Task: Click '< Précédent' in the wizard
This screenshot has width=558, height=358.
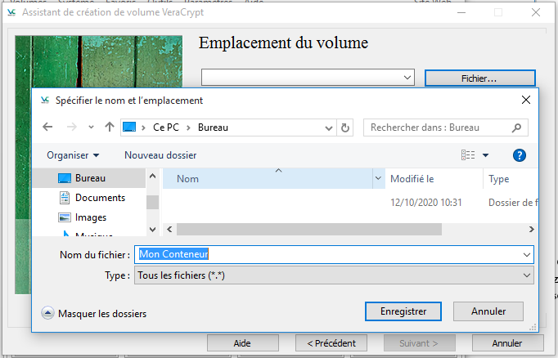Action: click(331, 343)
